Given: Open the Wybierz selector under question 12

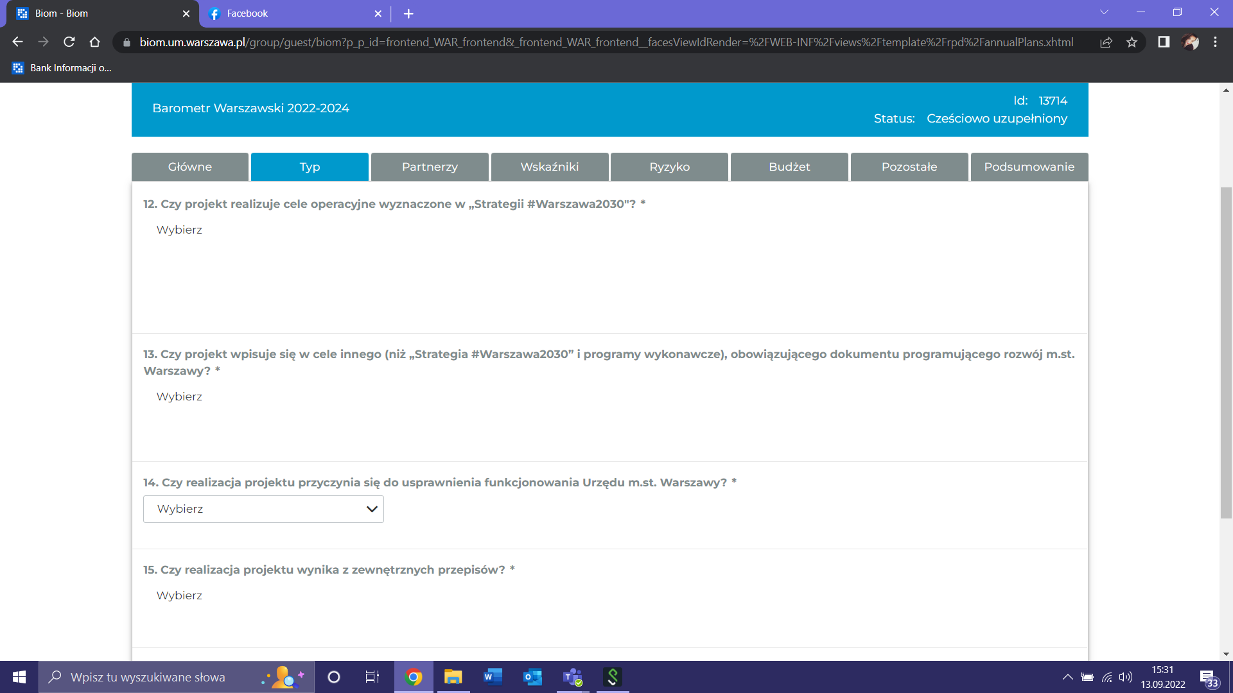Looking at the screenshot, I should 179,230.
